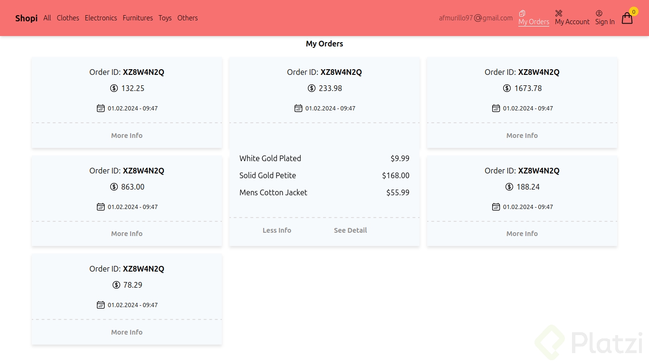Click the My Orders clipboard icon
The width and height of the screenshot is (649, 364).
522,13
